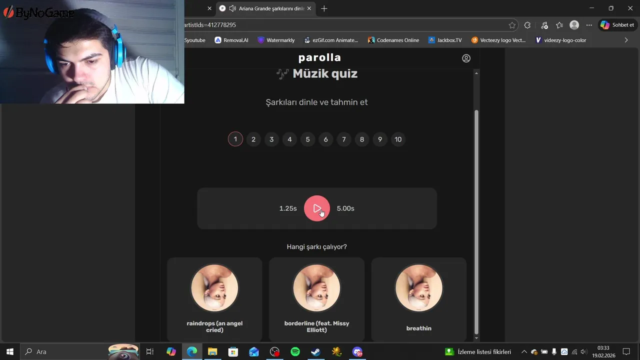Open the microphone tray icon
Screen dimensions: 640x360
tap(554, 351)
